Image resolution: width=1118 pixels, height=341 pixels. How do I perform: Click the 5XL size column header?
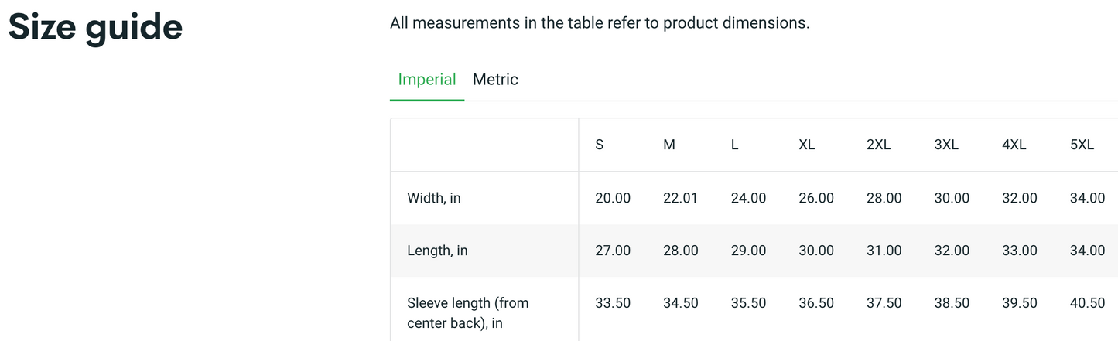click(x=1082, y=145)
